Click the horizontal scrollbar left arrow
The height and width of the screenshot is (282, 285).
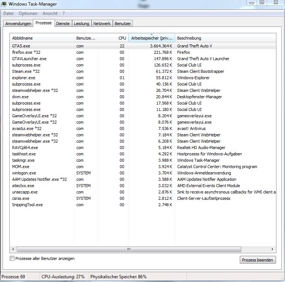(x=13, y=249)
